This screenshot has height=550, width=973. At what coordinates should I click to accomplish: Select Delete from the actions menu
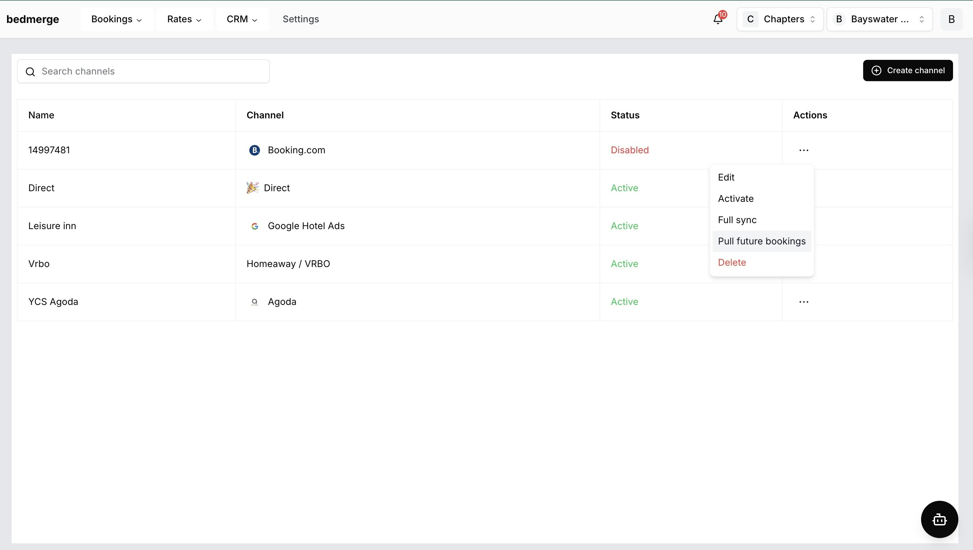(x=732, y=262)
